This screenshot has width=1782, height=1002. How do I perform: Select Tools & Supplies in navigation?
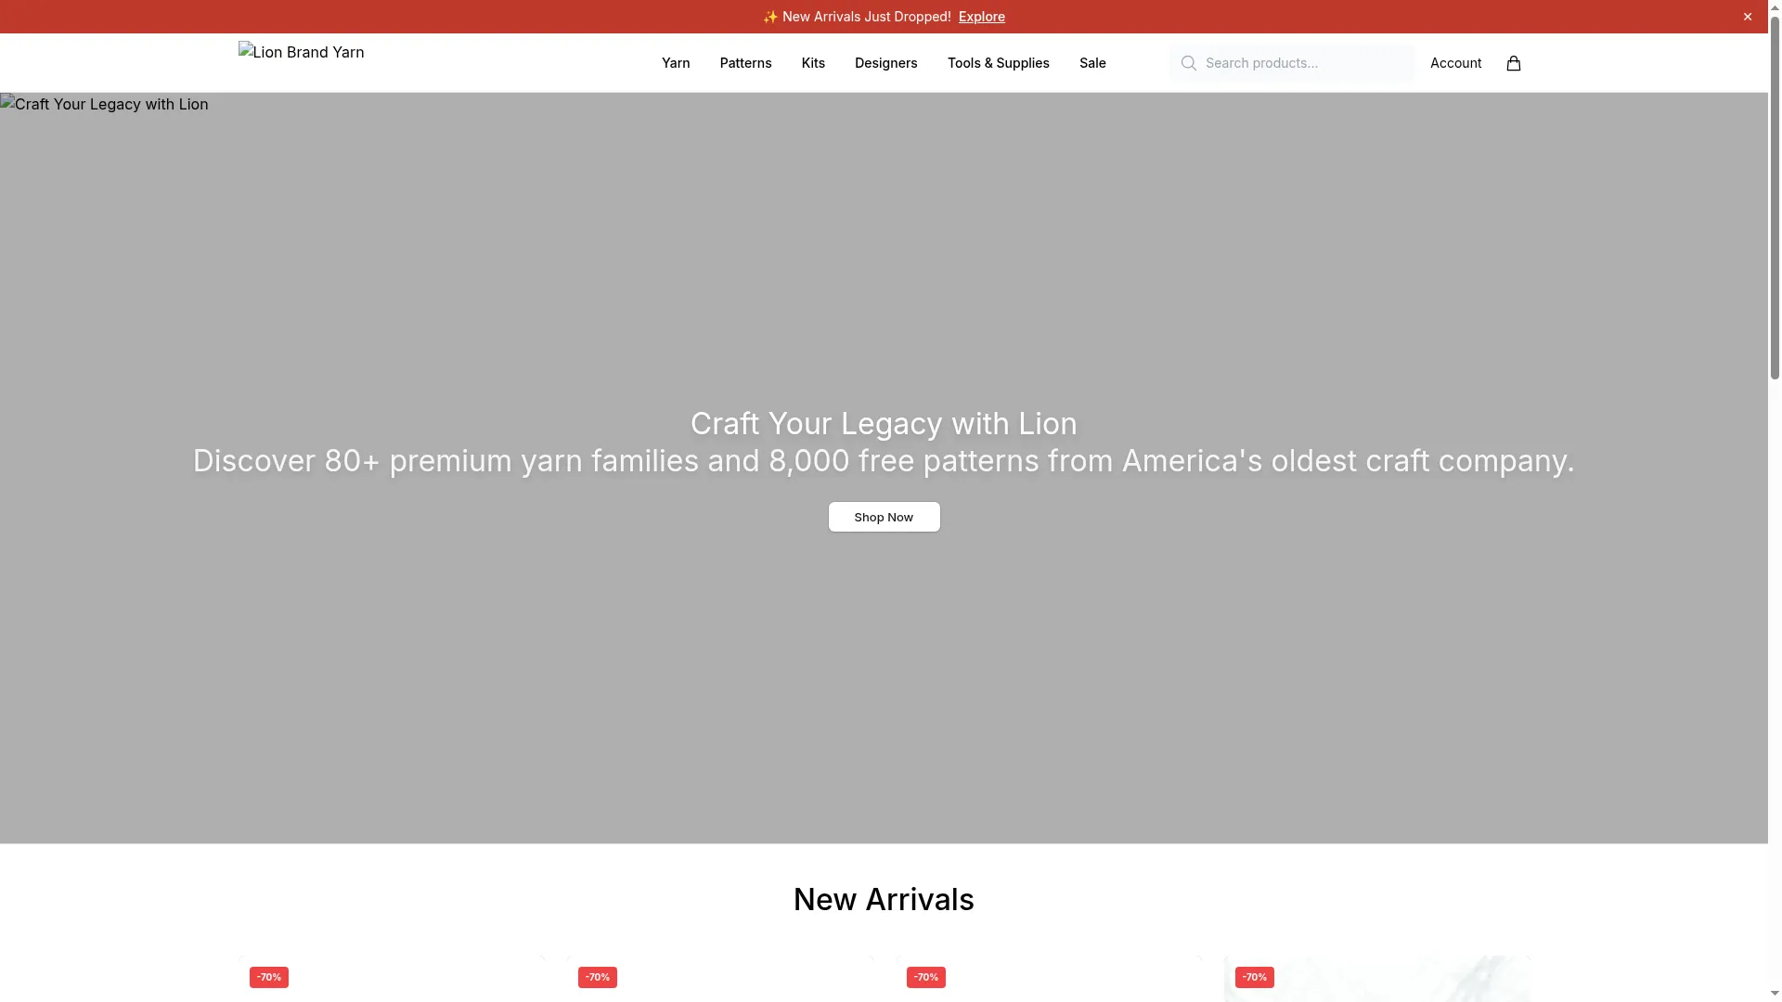tap(998, 63)
